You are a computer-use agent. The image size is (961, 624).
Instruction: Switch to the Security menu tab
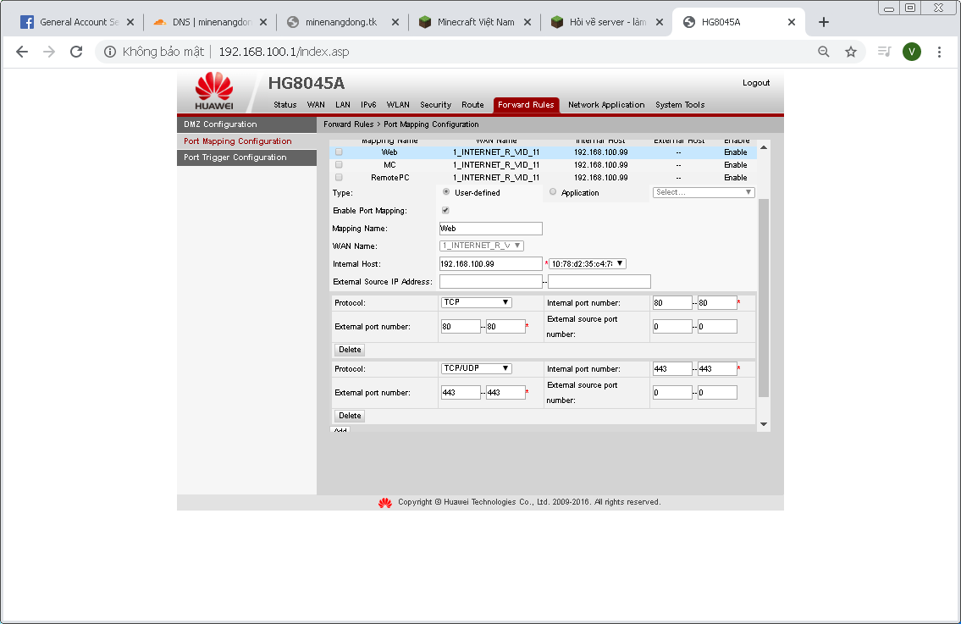coord(435,105)
